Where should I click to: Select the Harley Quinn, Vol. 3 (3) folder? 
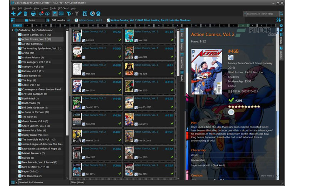[x=35, y=135]
